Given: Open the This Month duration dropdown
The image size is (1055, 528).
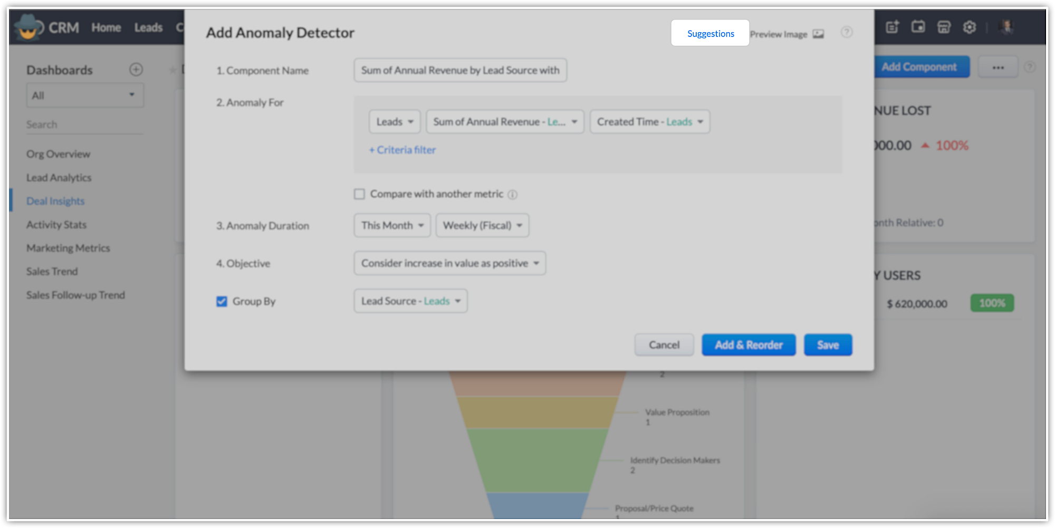Looking at the screenshot, I should pyautogui.click(x=392, y=225).
